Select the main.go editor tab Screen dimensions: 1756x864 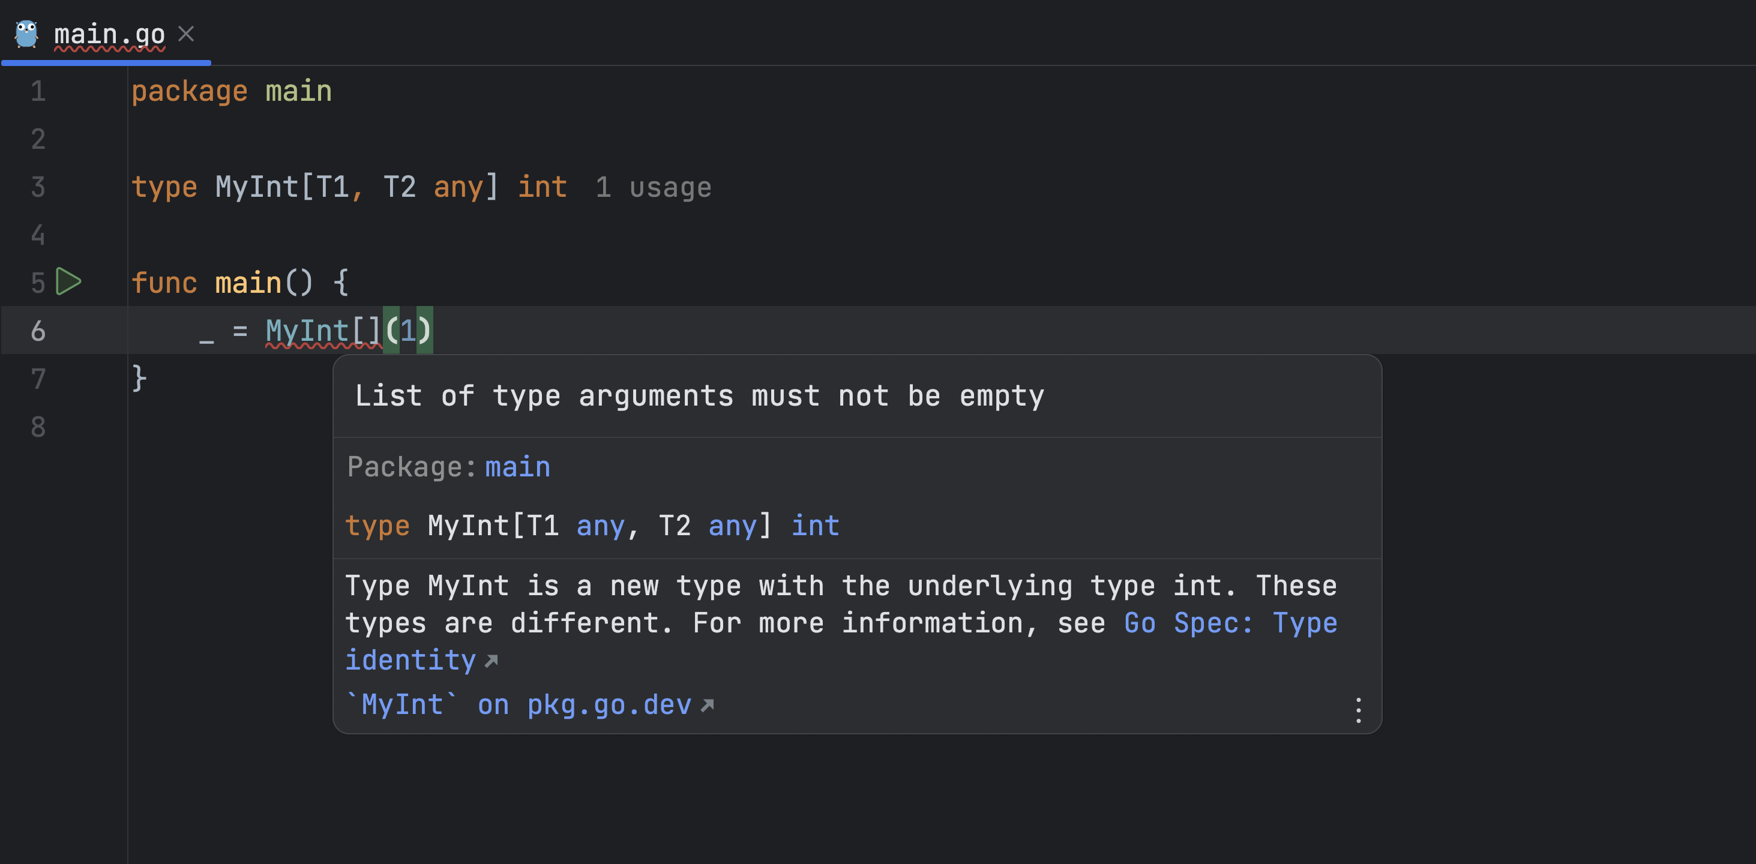109,34
